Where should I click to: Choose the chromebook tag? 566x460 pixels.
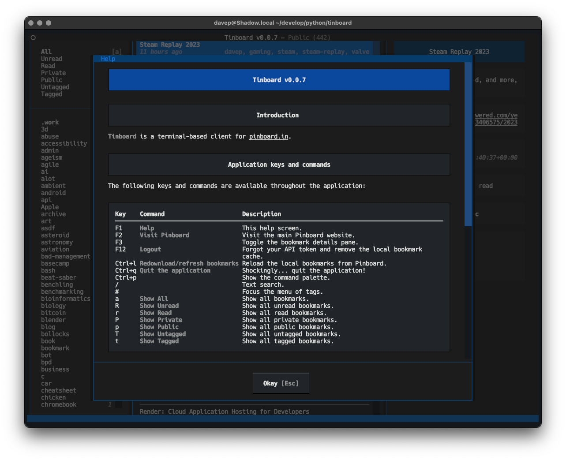pos(59,404)
